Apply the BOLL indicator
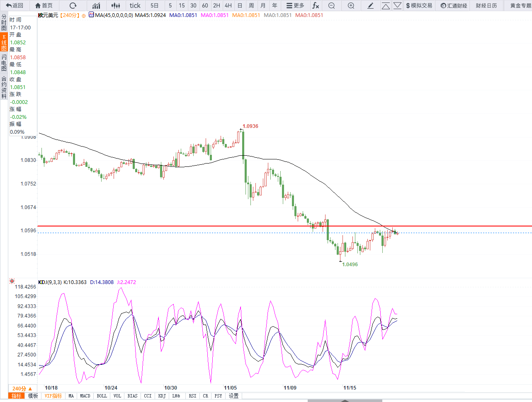This screenshot has width=532, height=402. [102, 396]
